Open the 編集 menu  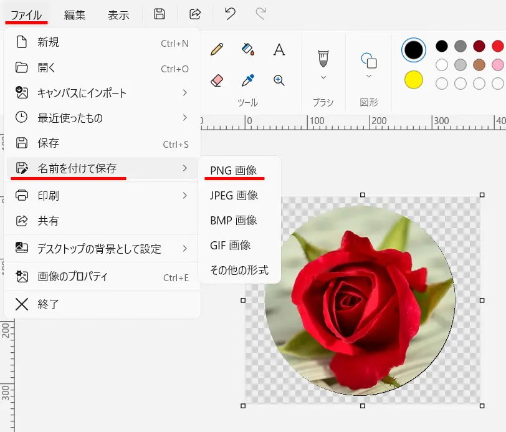pyautogui.click(x=75, y=15)
